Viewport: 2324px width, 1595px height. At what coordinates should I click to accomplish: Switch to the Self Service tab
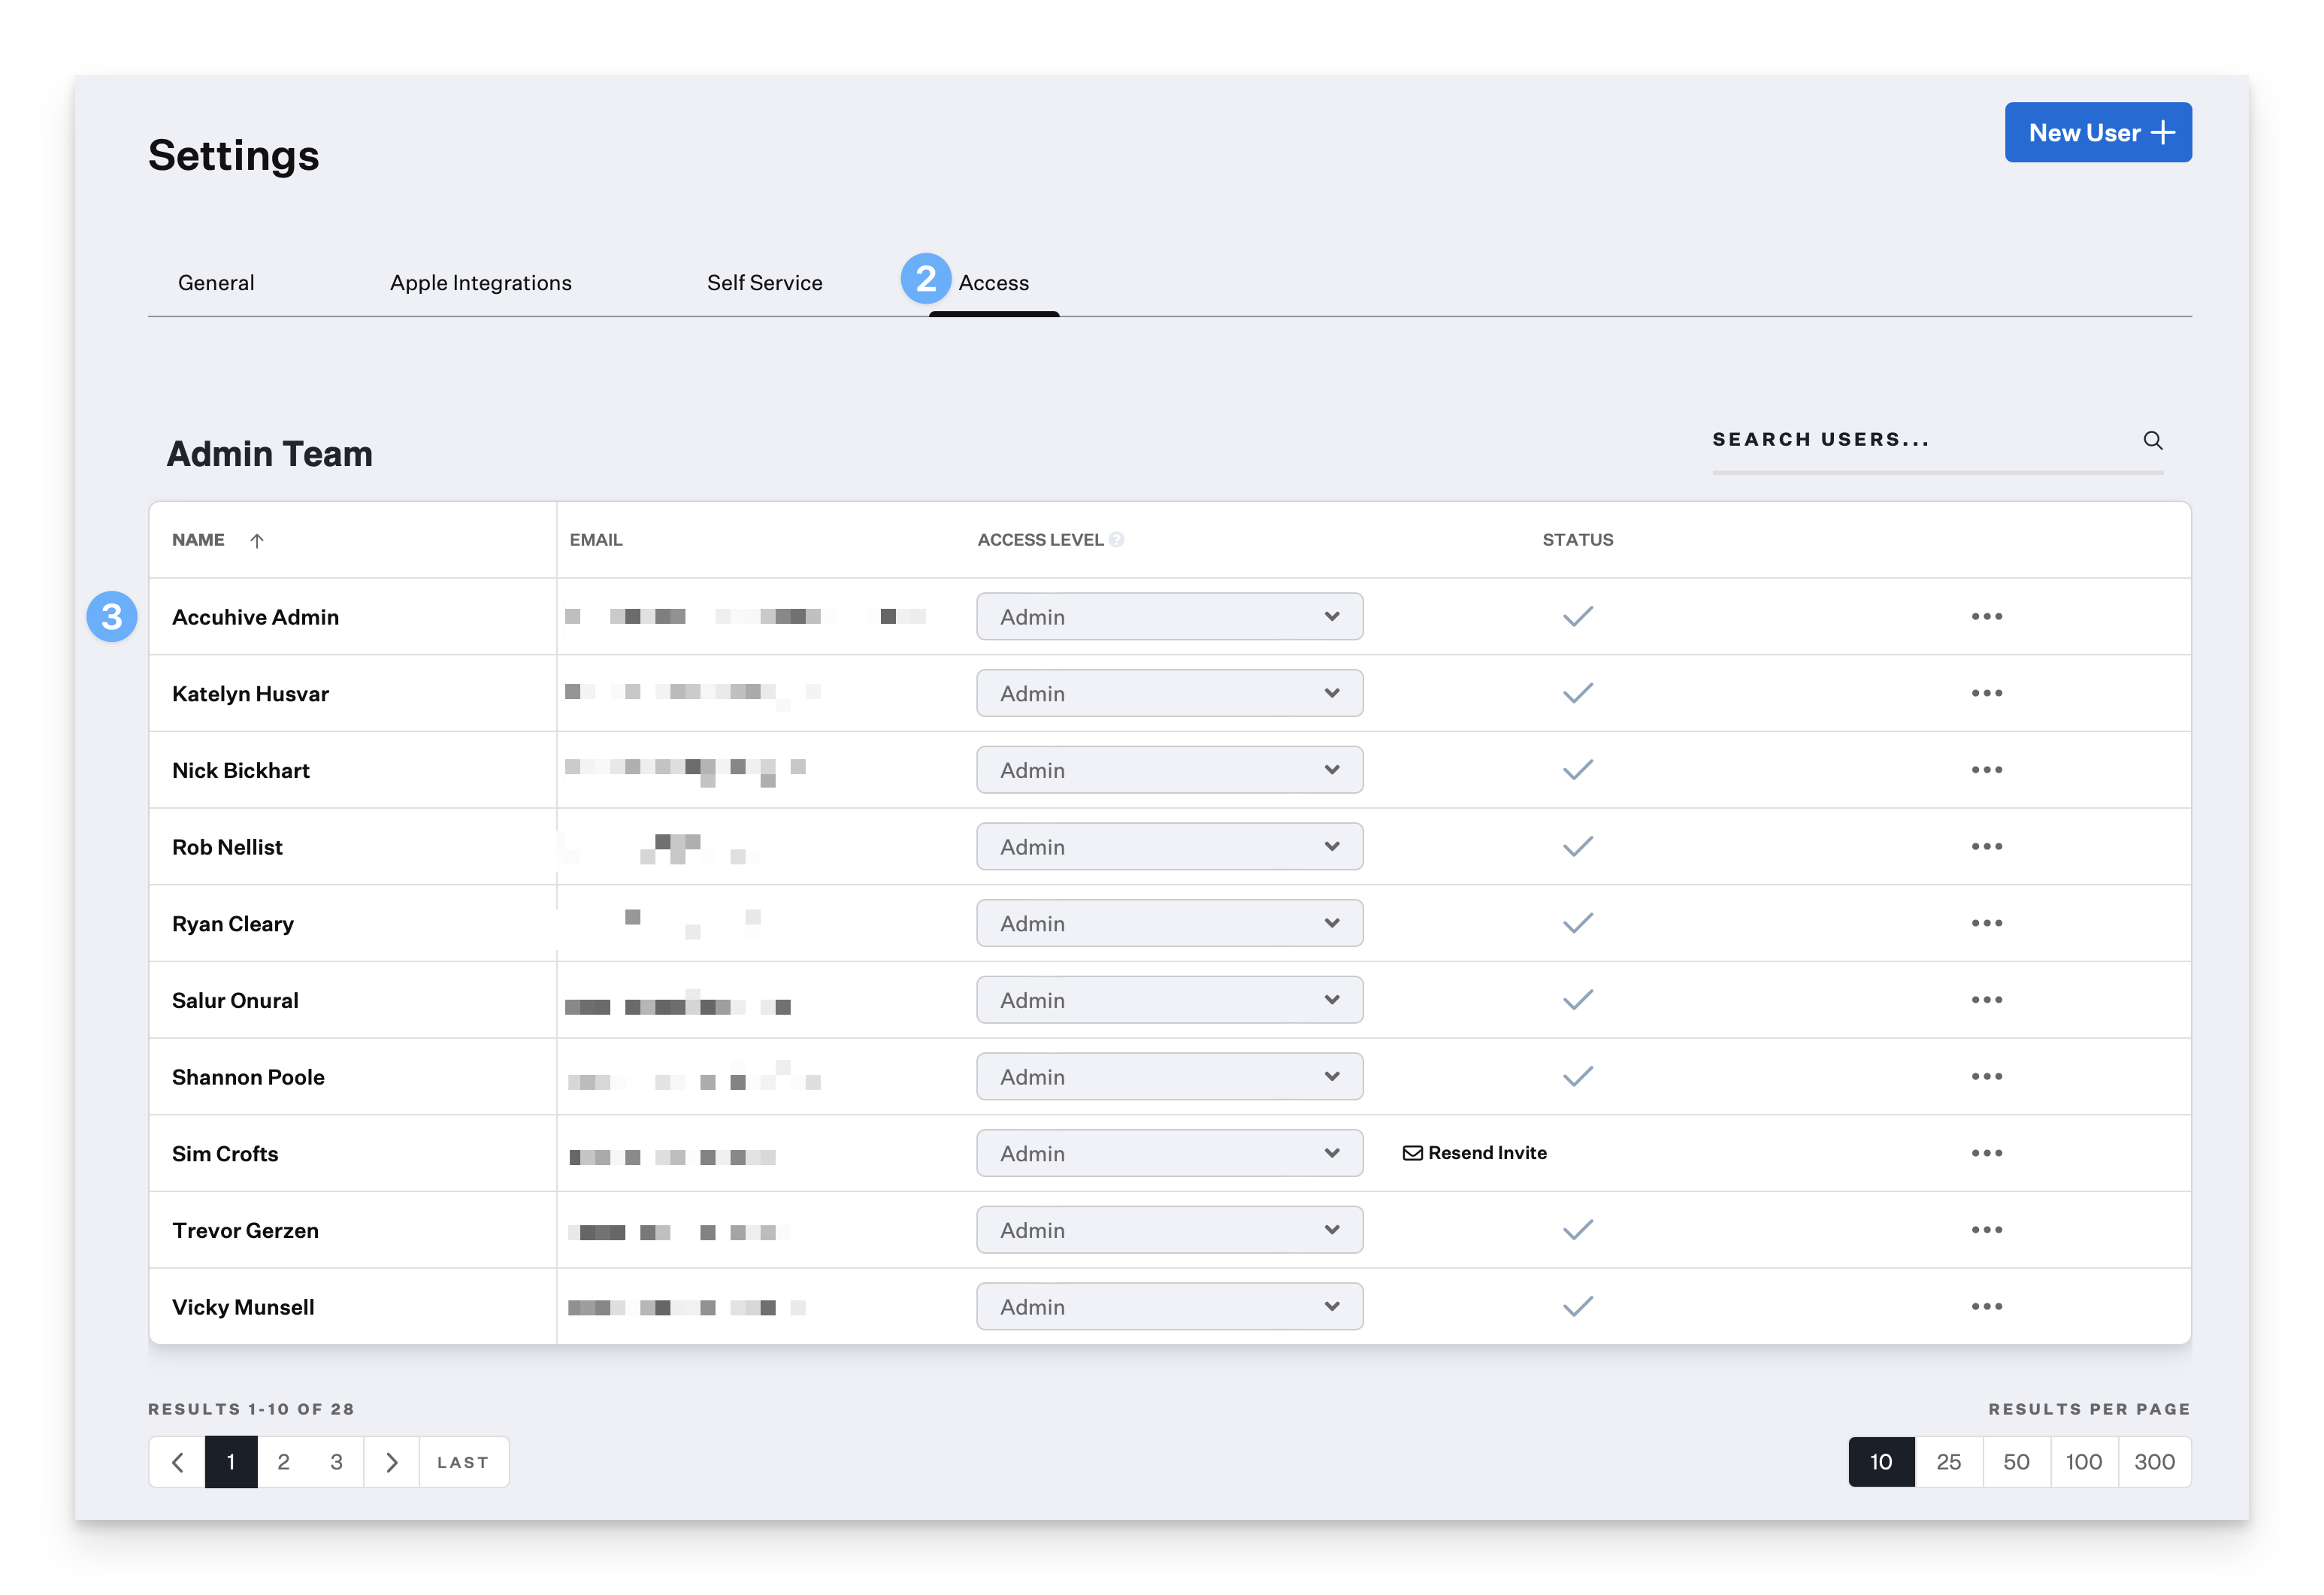(763, 281)
